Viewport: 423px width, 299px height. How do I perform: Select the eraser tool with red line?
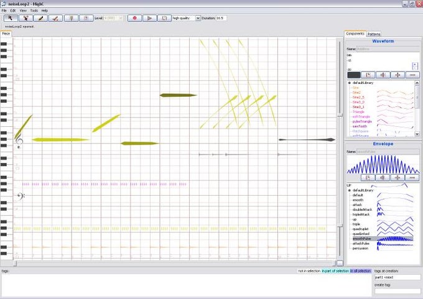coord(56,18)
